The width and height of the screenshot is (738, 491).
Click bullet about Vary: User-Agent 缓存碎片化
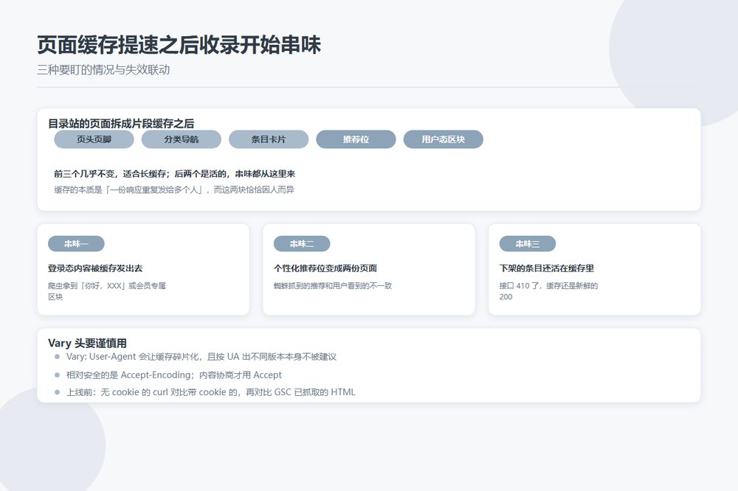(201, 357)
